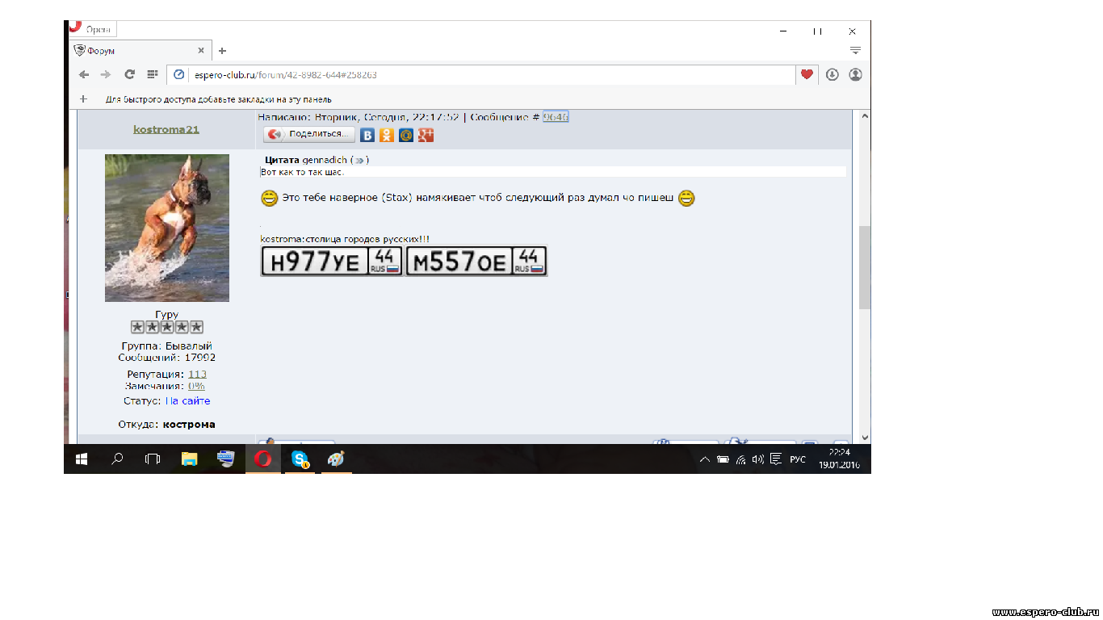Close the Форум tab

click(201, 51)
